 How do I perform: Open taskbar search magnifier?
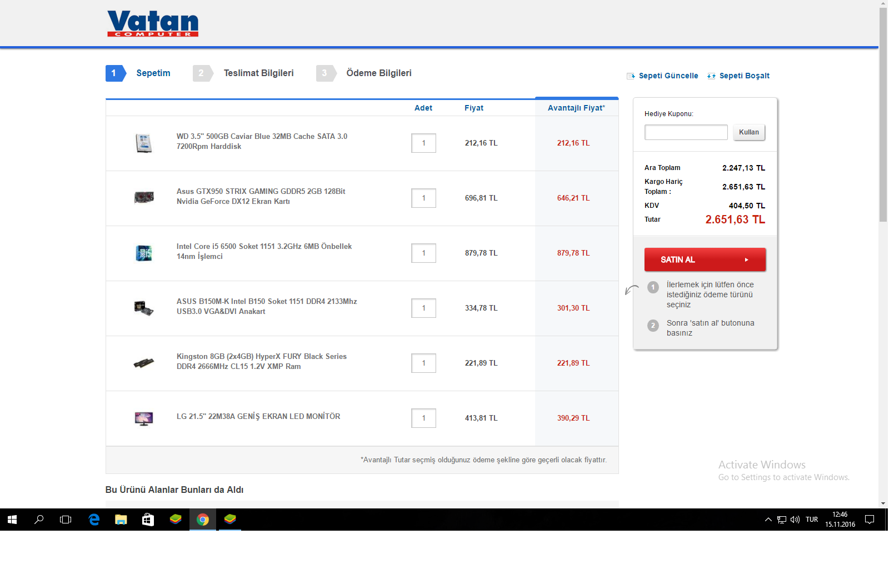(39, 520)
